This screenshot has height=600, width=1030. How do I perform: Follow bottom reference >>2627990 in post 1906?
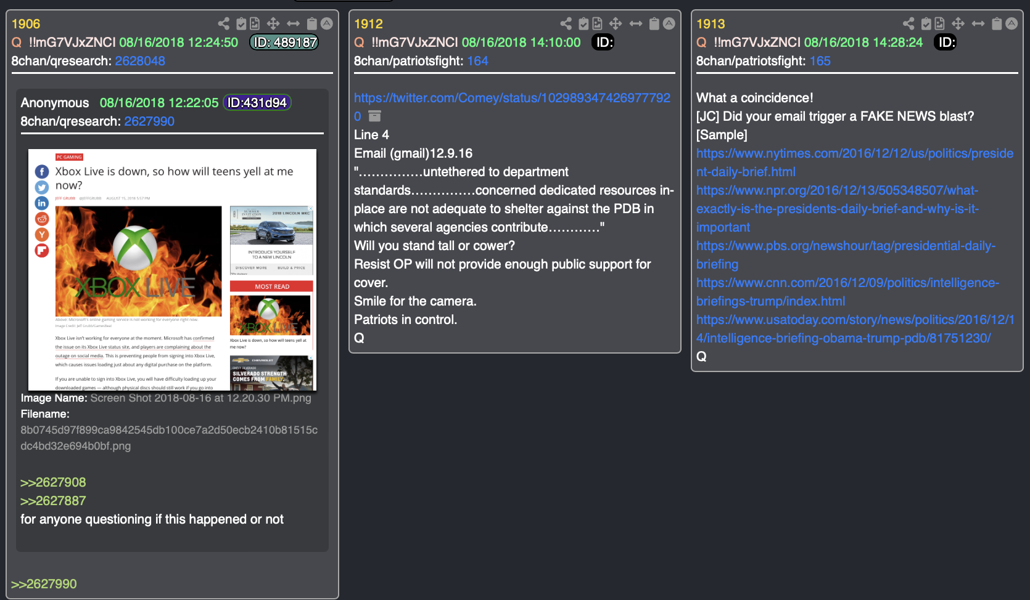click(x=44, y=584)
